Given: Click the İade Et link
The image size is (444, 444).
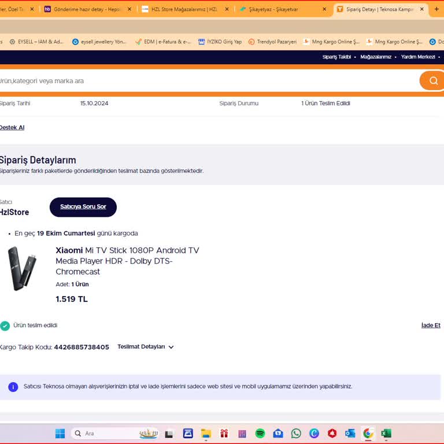Looking at the screenshot, I should 431,325.
